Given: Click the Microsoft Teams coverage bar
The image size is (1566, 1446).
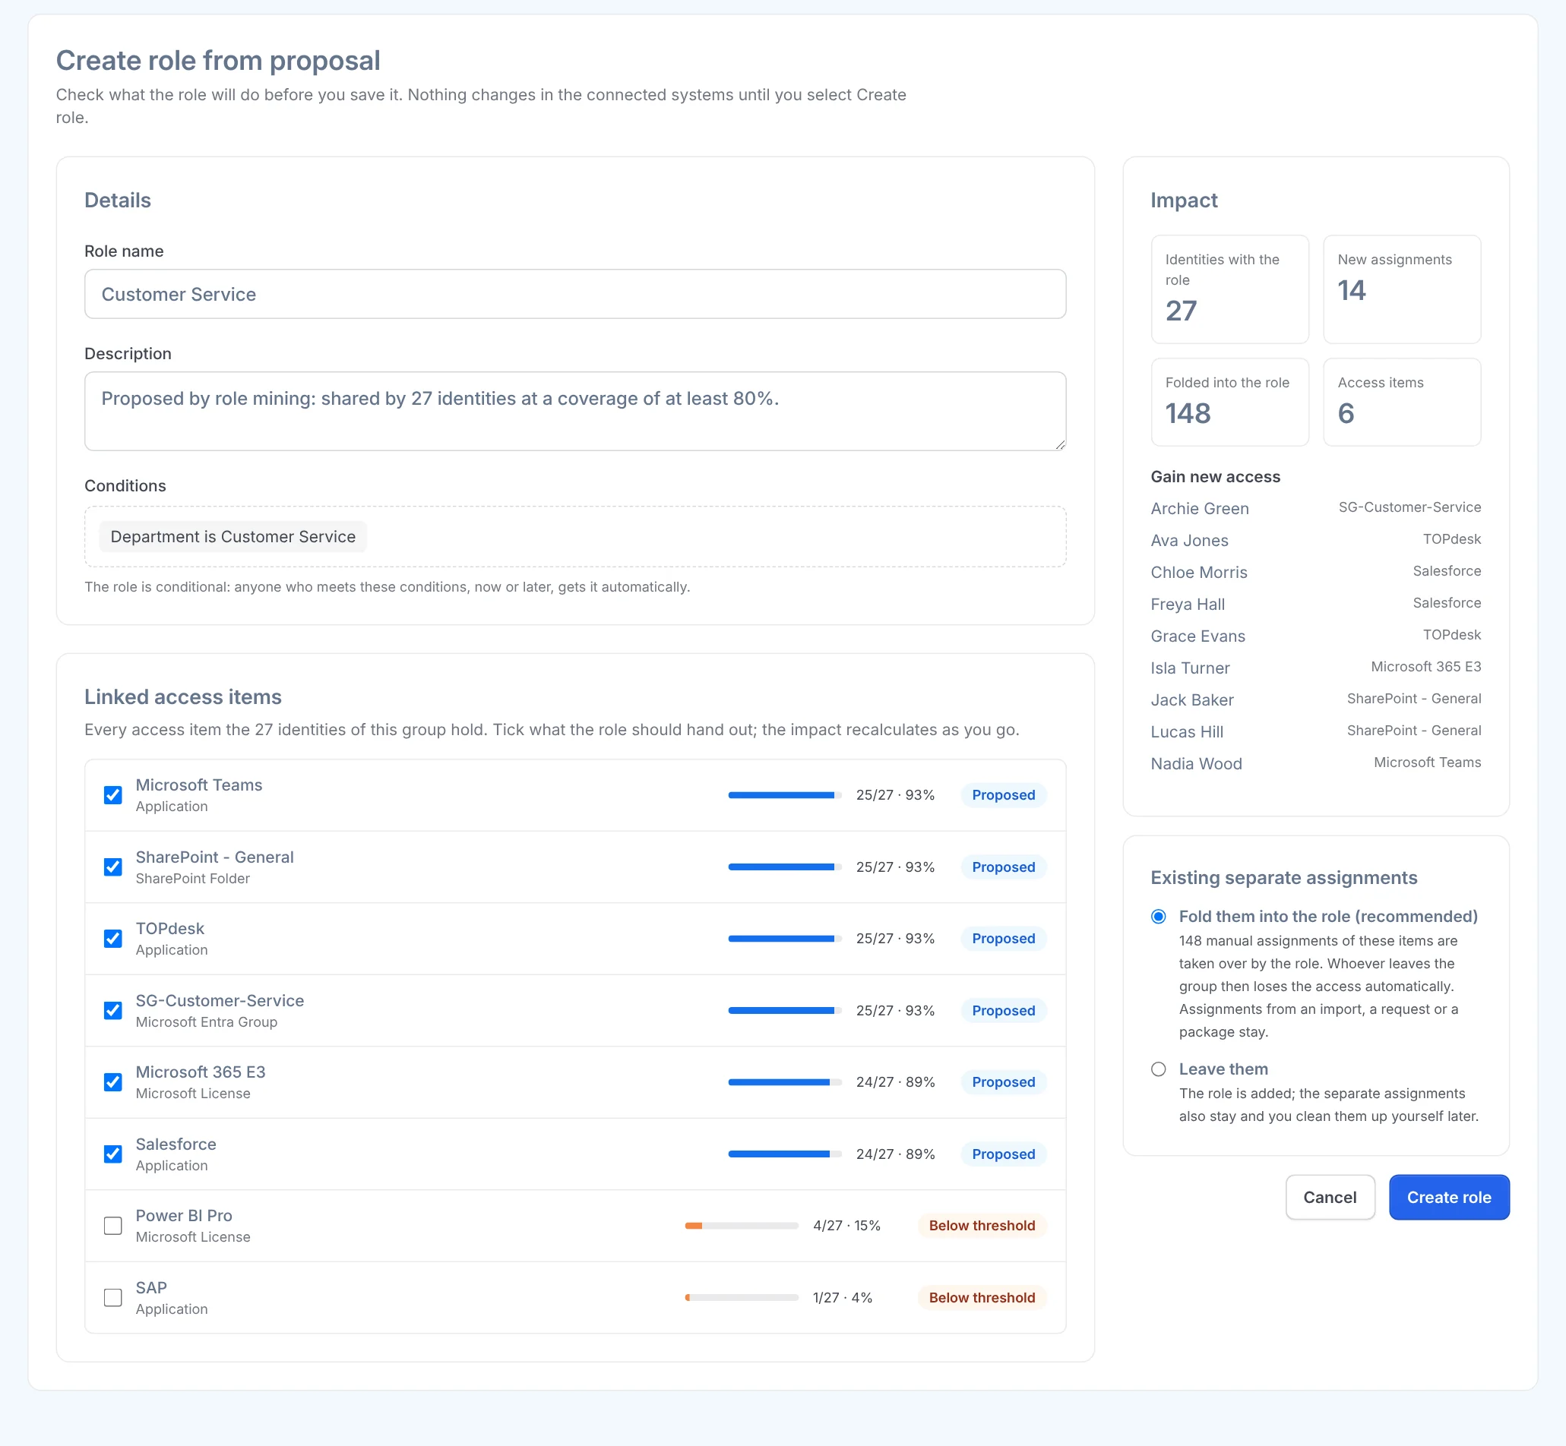Looking at the screenshot, I should tap(786, 795).
